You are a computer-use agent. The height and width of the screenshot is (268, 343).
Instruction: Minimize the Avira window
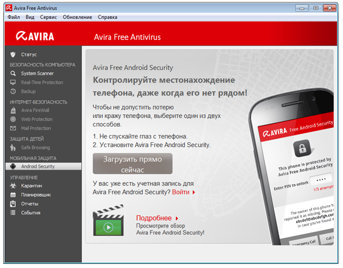302,8
